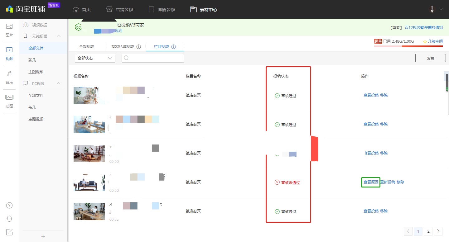Go to page 2 of results
Viewport: 449px width, 242px height.
[x=428, y=231]
